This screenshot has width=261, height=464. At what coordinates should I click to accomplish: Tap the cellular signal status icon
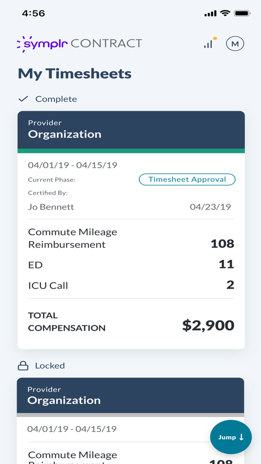(x=210, y=13)
